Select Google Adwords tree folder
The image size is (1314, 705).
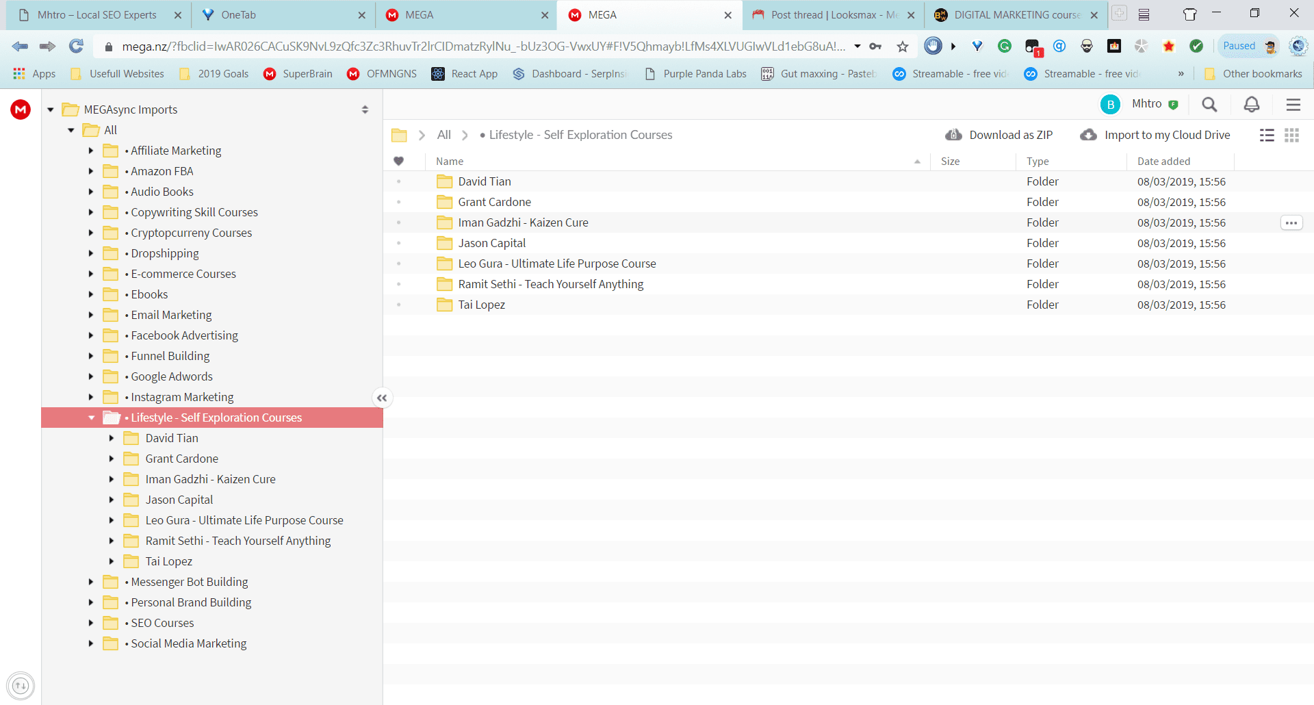[x=171, y=376]
